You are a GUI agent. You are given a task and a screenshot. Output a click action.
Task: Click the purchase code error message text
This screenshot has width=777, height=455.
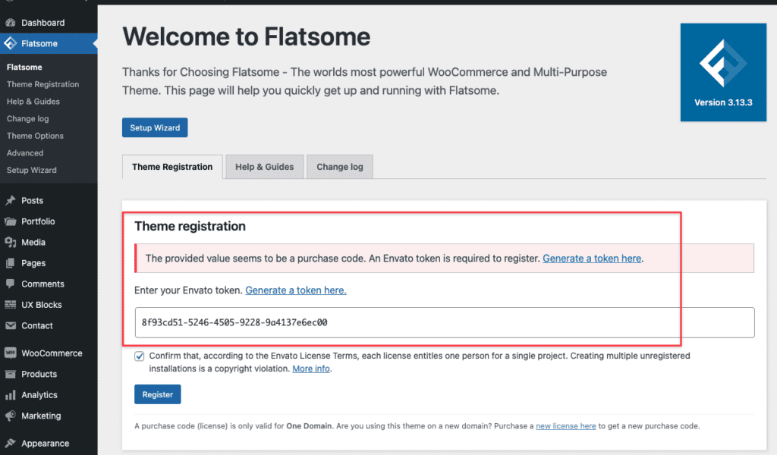click(x=342, y=259)
